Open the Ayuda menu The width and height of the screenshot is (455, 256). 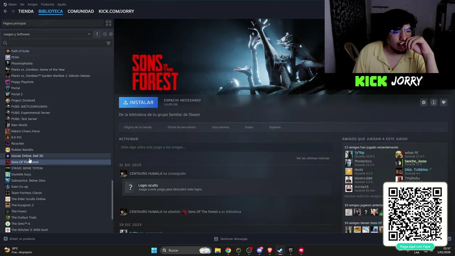point(62,4)
